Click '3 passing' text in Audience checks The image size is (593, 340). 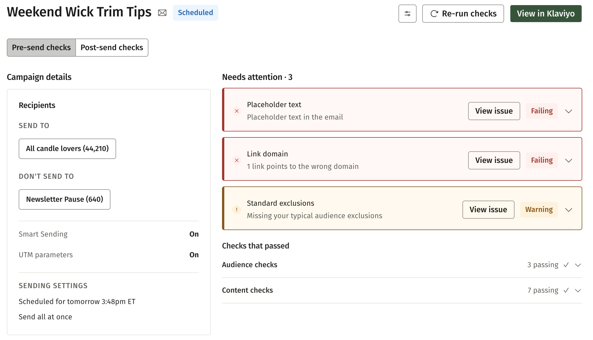point(543,265)
